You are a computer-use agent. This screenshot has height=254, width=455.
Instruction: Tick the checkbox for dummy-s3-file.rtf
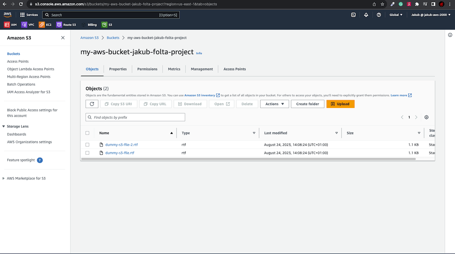tap(87, 153)
